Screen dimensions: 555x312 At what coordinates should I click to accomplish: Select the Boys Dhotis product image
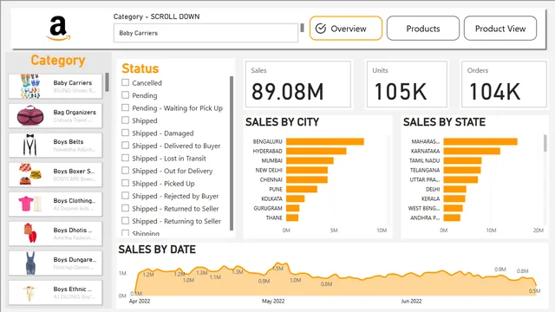(x=30, y=233)
